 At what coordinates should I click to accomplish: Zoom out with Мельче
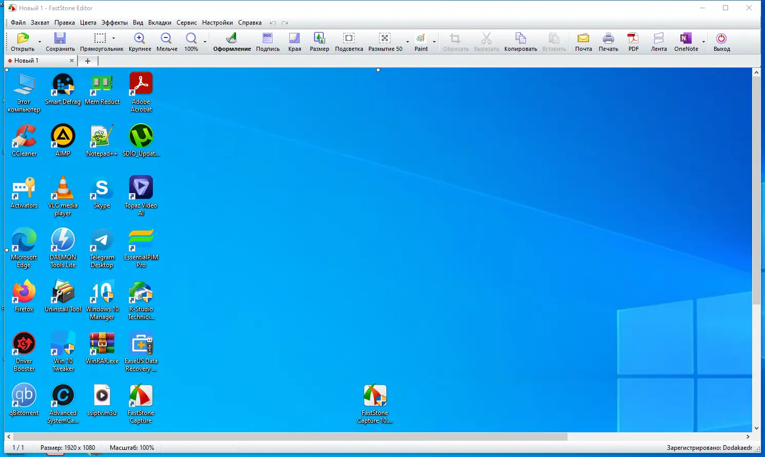click(167, 42)
